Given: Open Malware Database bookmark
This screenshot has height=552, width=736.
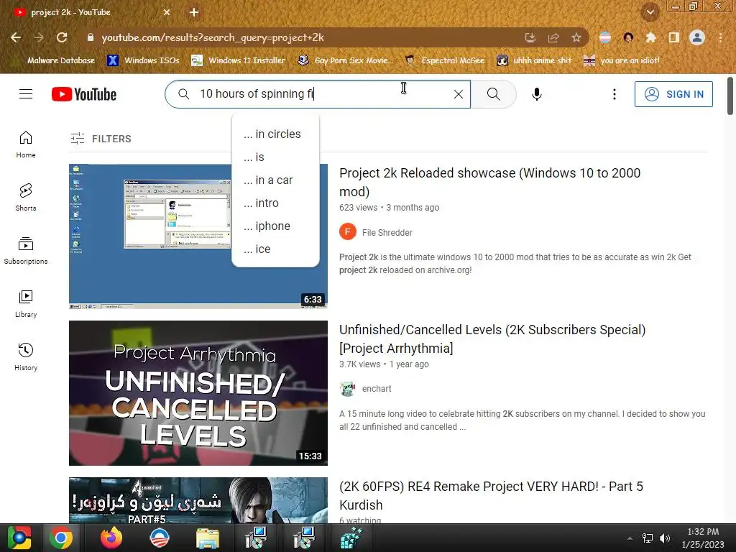Looking at the screenshot, I should [55, 60].
